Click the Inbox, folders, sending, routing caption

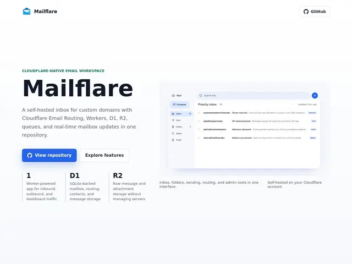click(209, 184)
